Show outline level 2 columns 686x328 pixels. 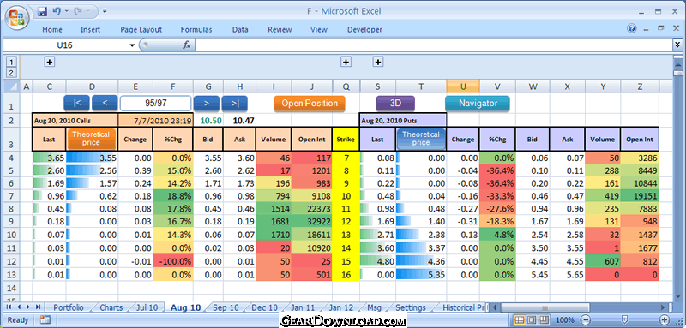(12, 73)
